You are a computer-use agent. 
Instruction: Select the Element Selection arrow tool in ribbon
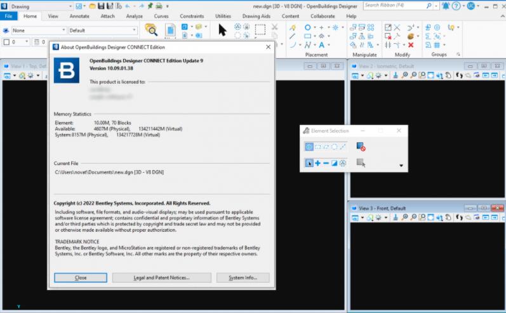(222, 30)
